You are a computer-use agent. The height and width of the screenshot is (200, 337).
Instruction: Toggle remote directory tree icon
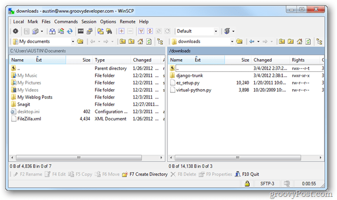320,41
